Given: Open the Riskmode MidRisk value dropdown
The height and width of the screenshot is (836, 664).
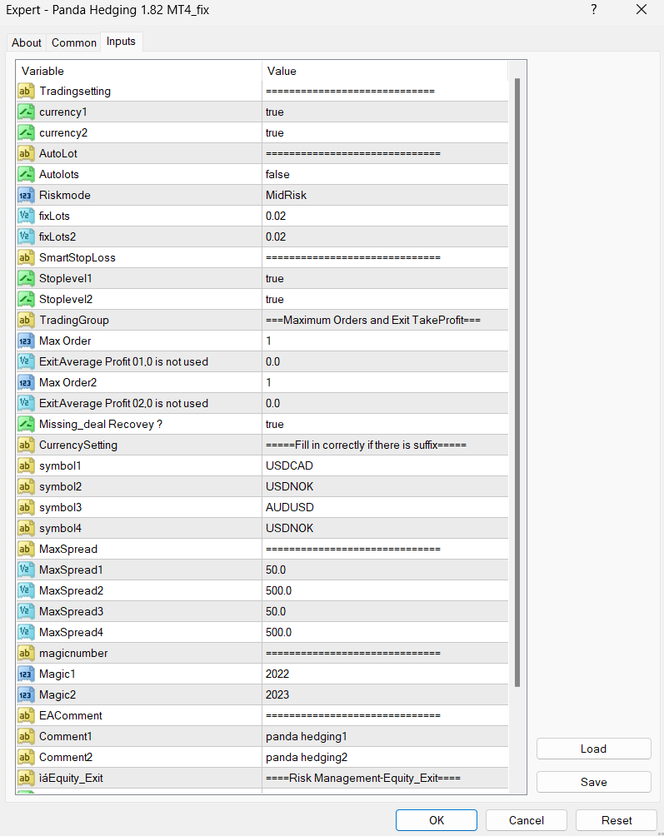Looking at the screenshot, I should point(384,195).
